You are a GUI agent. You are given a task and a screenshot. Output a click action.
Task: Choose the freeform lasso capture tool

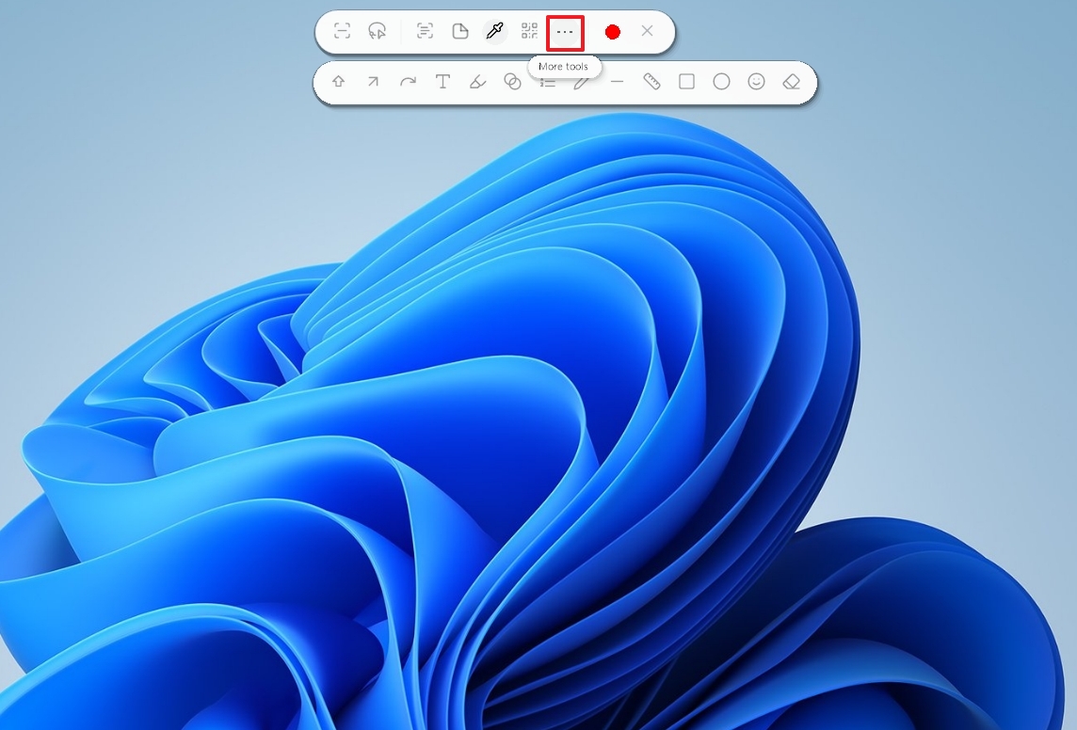378,31
